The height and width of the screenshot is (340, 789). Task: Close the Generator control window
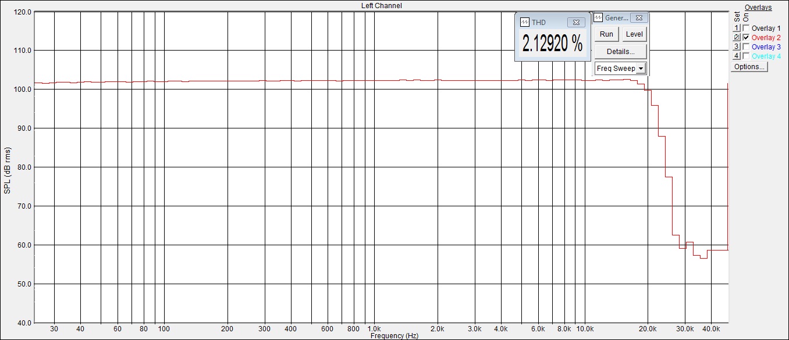(x=638, y=18)
